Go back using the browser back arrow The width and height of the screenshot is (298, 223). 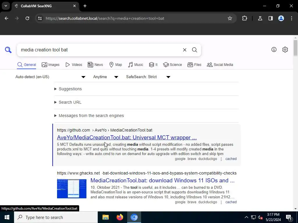6,18
